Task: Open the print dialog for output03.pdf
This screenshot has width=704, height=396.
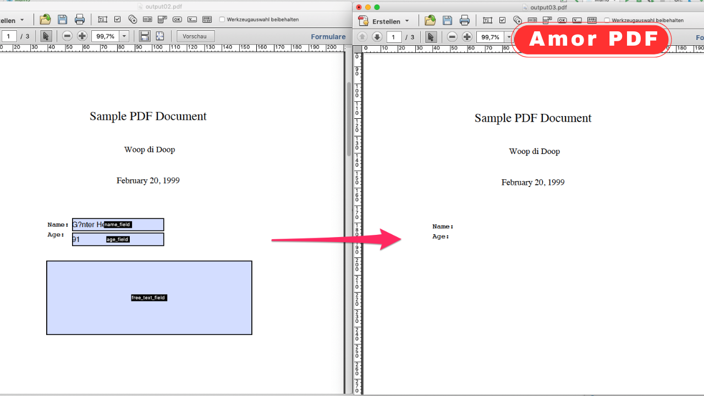Action: (465, 19)
